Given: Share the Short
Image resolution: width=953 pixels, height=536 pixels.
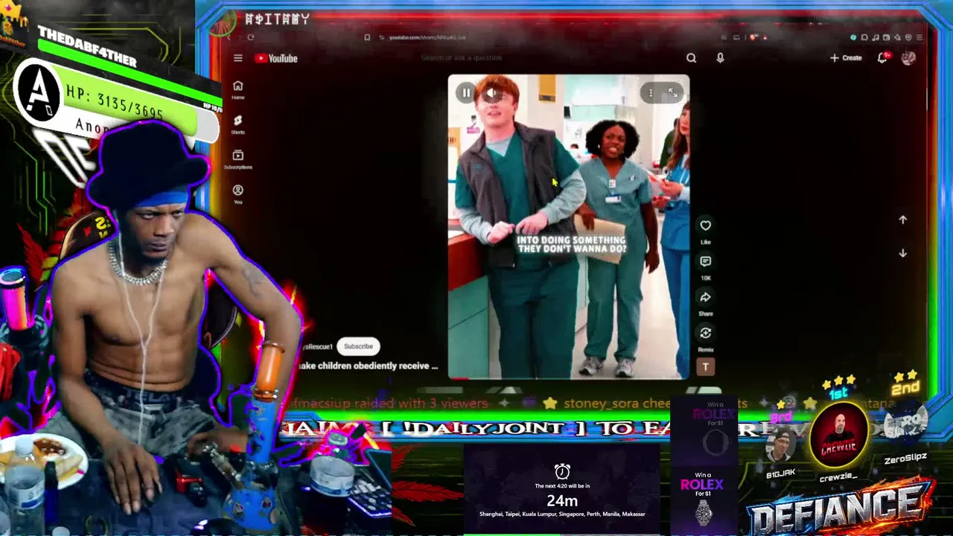Looking at the screenshot, I should point(705,297).
